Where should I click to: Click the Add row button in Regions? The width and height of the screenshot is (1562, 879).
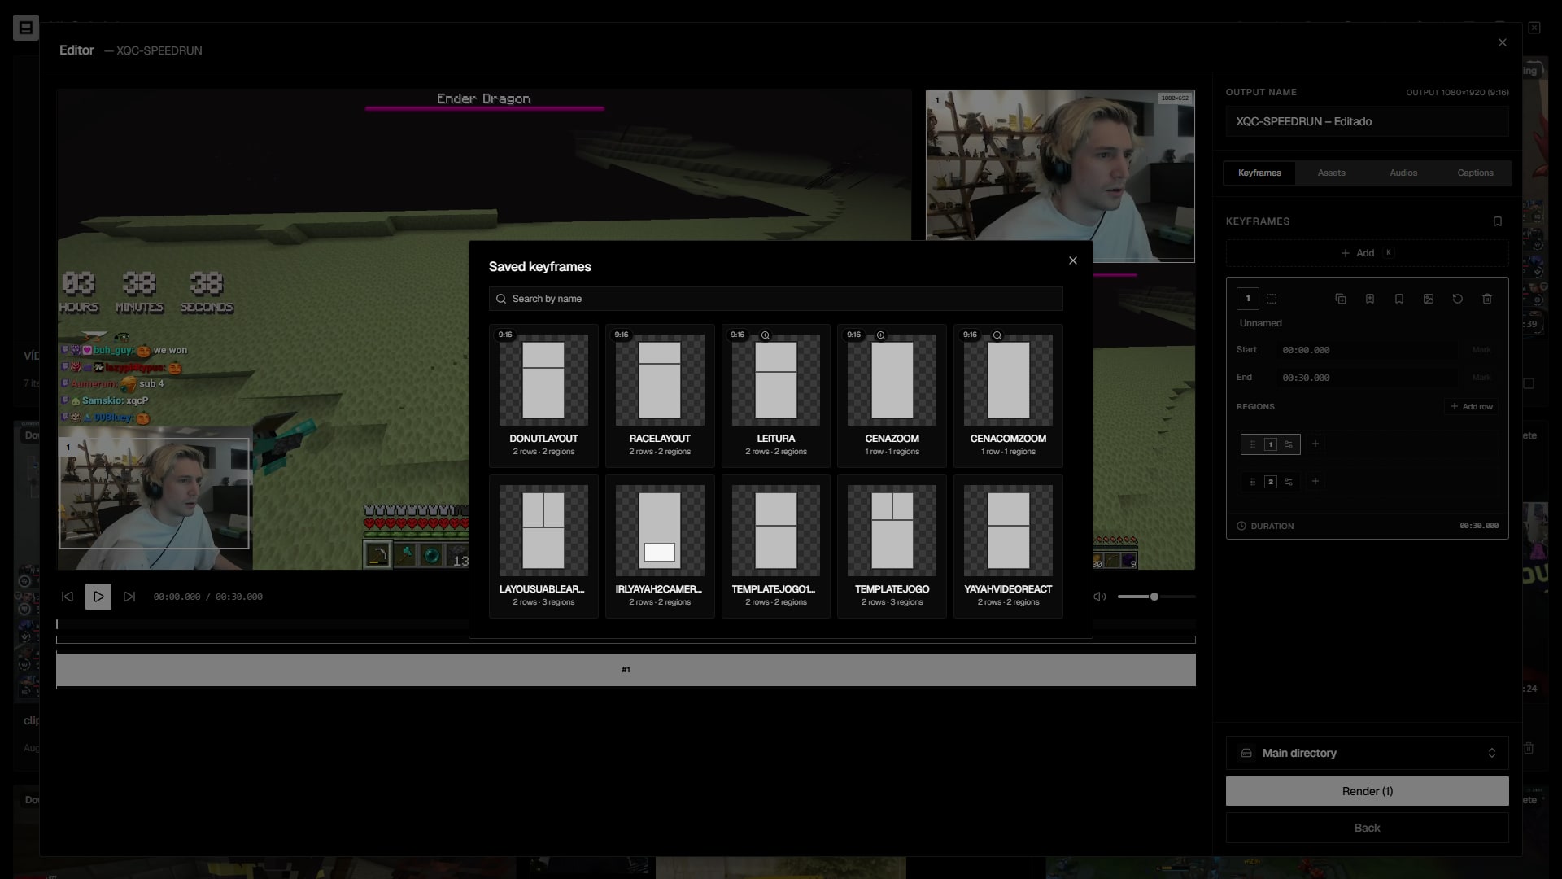point(1472,407)
